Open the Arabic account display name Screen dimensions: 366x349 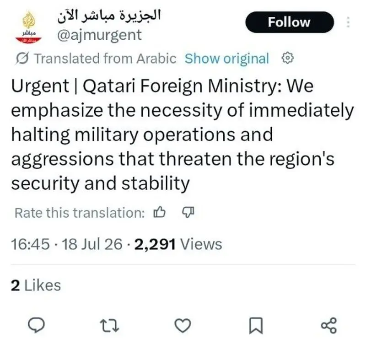(x=109, y=16)
